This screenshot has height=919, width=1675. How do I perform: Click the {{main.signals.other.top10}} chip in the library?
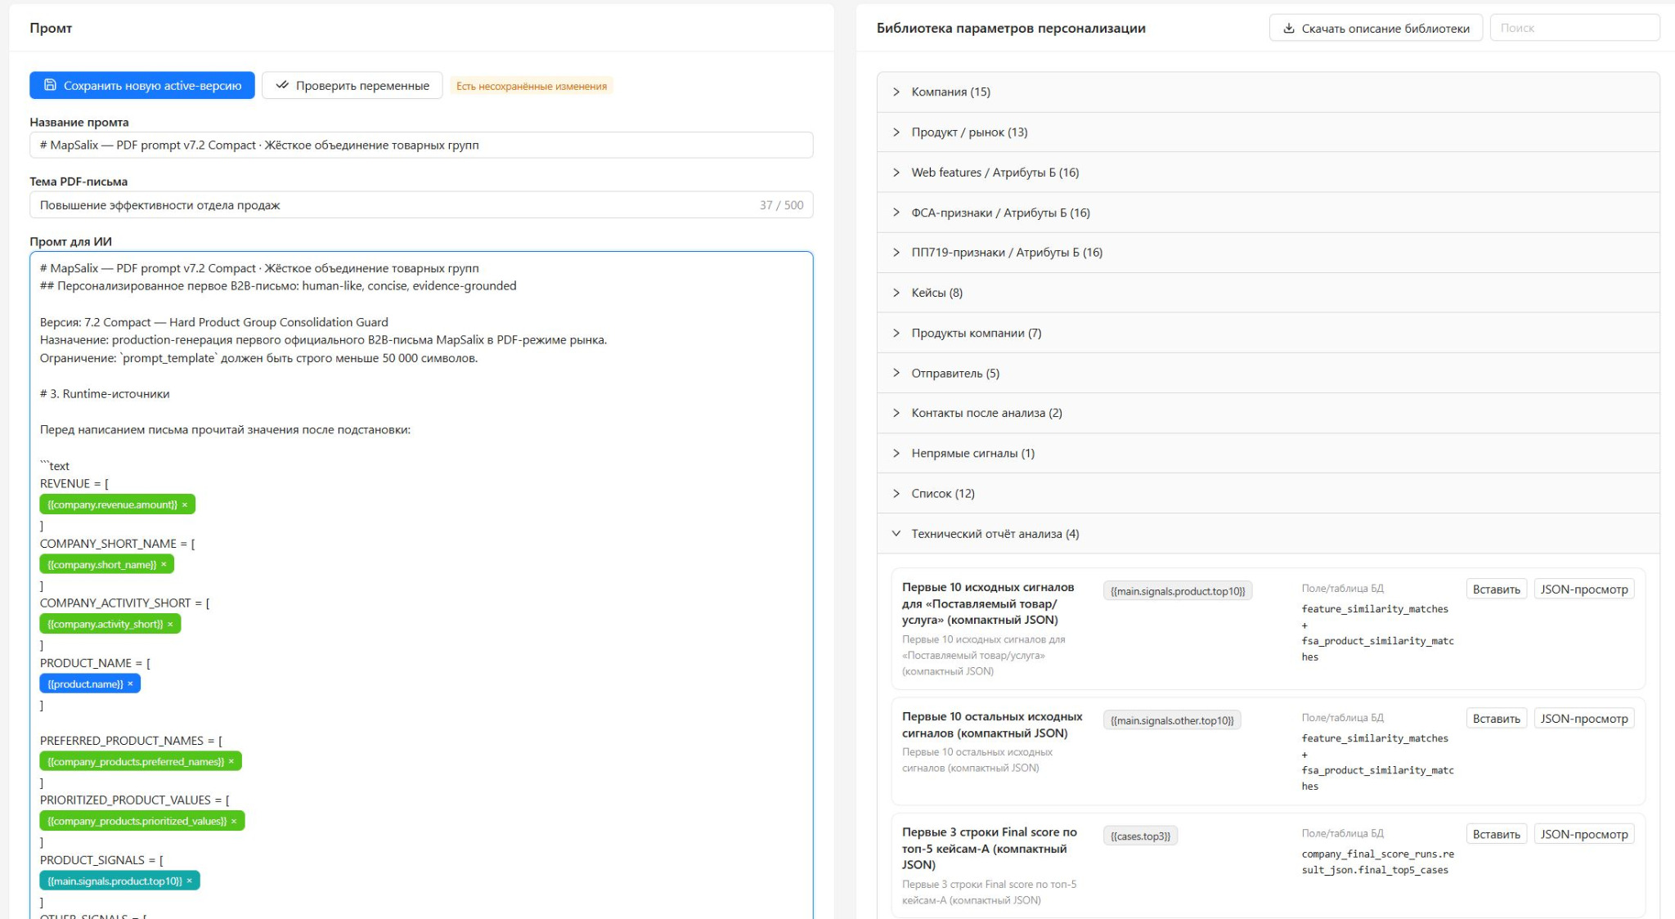coord(1172,720)
